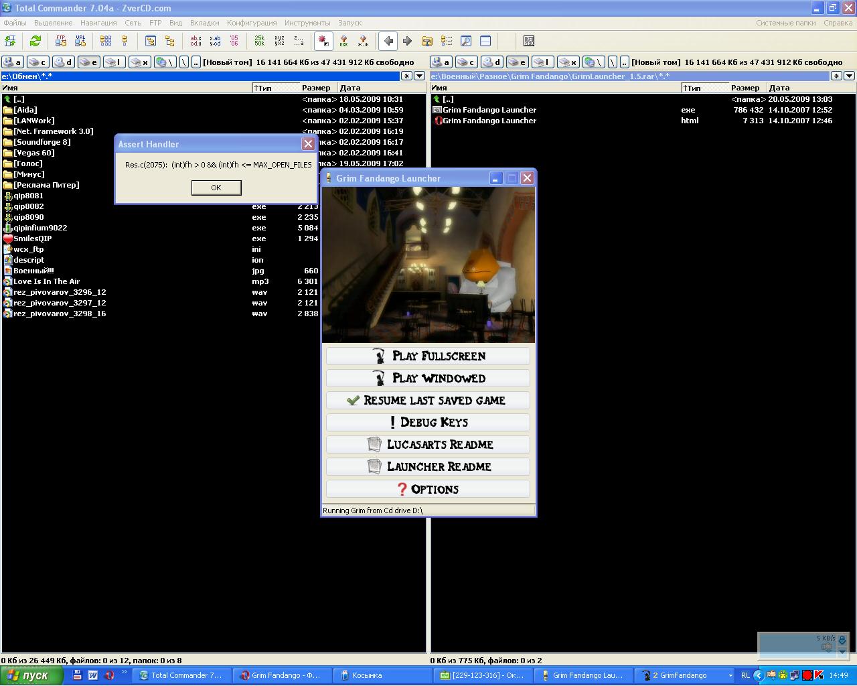Click the Размер column header in right panel

click(745, 88)
